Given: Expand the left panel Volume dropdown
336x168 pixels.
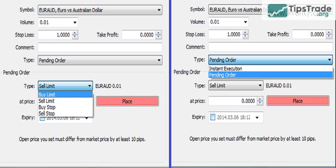Looking at the screenshot, I should click(74, 22).
